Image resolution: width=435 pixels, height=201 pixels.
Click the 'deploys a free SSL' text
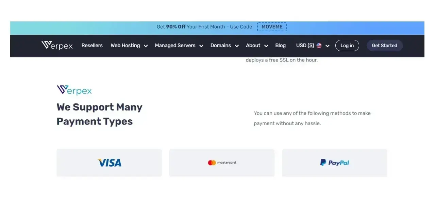[x=282, y=60]
